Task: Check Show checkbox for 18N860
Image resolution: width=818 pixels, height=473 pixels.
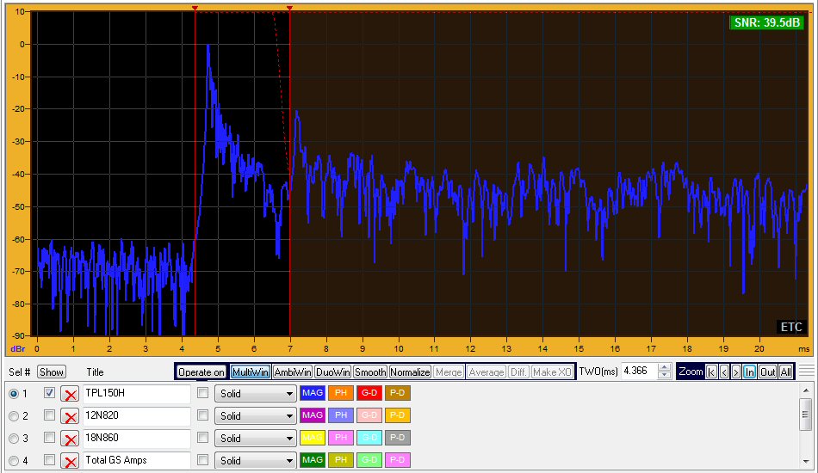Action: click(49, 438)
